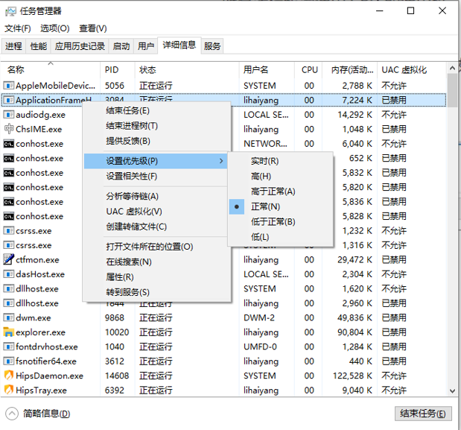Choose 创建转储文件(C) in context menu
Image resolution: width=461 pixels, height=430 pixels.
tap(156, 227)
